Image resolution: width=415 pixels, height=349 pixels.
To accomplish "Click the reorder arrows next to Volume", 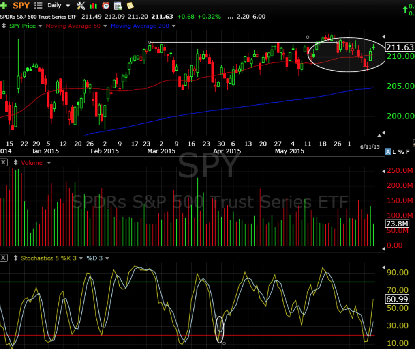I will coord(16,162).
